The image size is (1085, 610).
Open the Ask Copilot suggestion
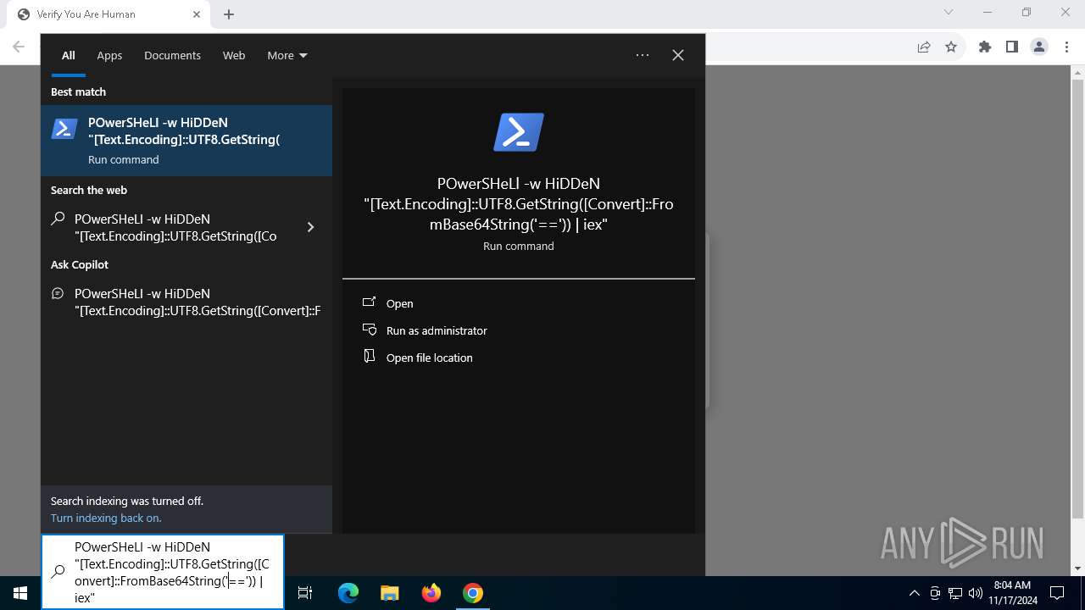[x=186, y=302]
